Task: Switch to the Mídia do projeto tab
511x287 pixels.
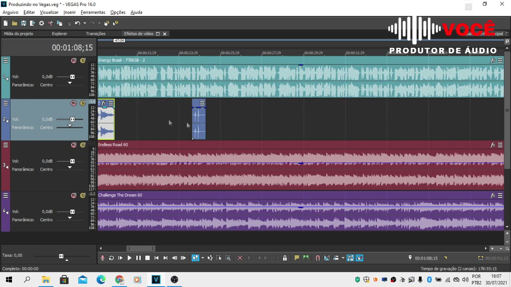Action: [x=18, y=34]
